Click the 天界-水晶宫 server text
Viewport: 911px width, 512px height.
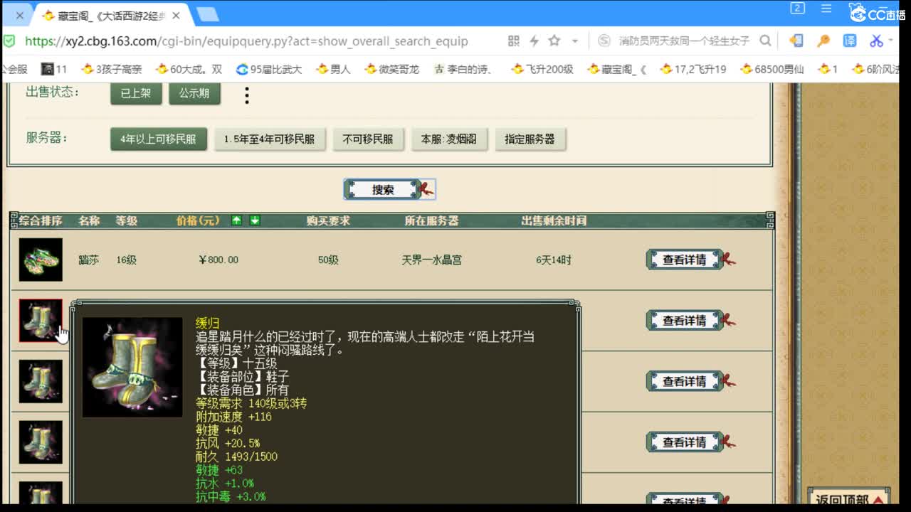pos(431,260)
